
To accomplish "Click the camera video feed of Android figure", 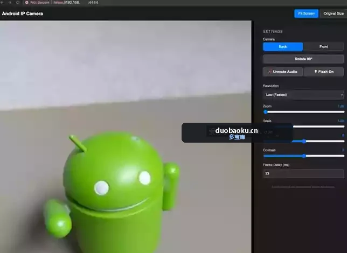I will (x=126, y=137).
